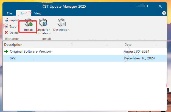Click the Export button in Exchange group
Image resolution: width=171 pixels, height=112 pixels.
pos(12,26)
